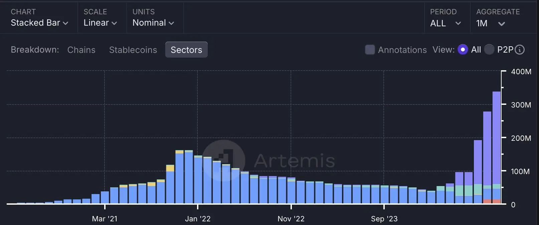
Task: Enable the Annotations checkbox
Action: pyautogui.click(x=370, y=50)
